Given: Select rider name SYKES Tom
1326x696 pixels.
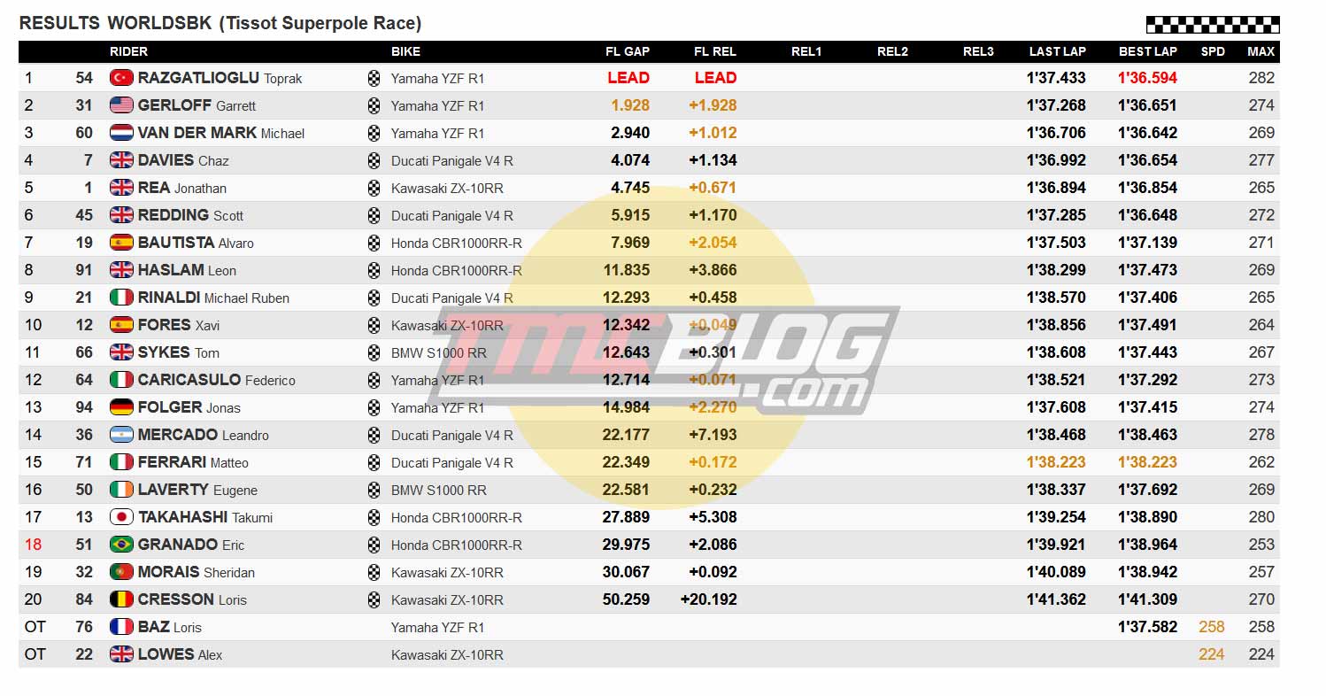Looking at the screenshot, I should pyautogui.click(x=179, y=352).
